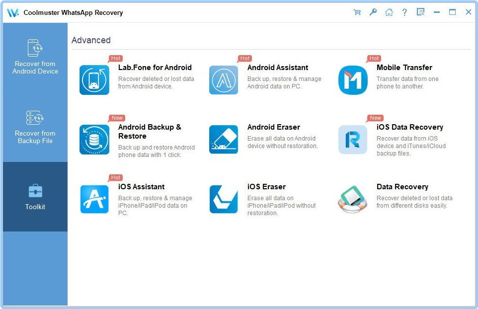
Task: Click New badge above iOS Data Recovery
Action: click(375, 118)
